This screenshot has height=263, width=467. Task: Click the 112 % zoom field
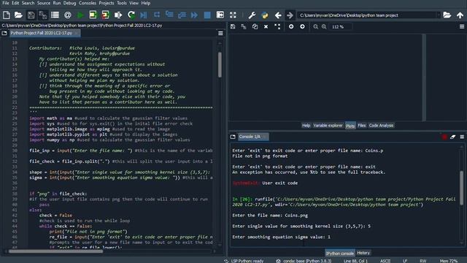341,27
